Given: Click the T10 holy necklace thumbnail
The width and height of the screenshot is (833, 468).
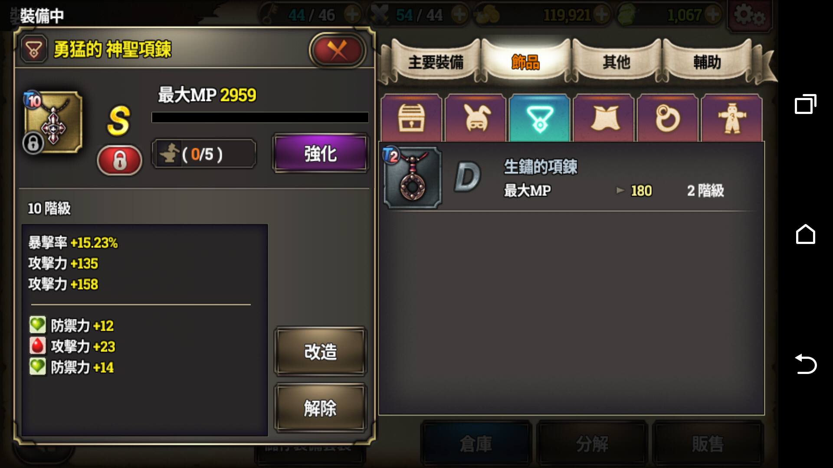Looking at the screenshot, I should point(53,122).
